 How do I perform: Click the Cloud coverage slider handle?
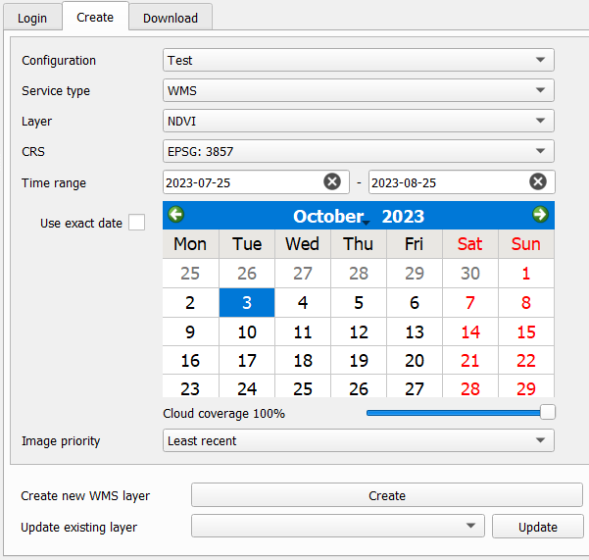point(548,412)
